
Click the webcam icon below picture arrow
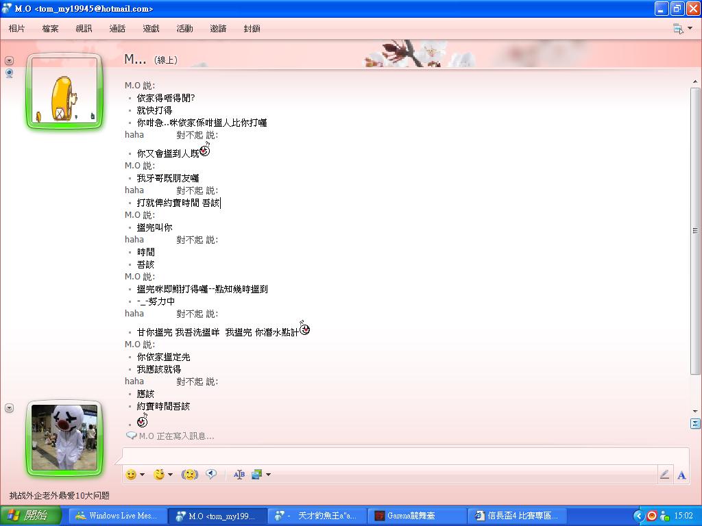[x=9, y=73]
